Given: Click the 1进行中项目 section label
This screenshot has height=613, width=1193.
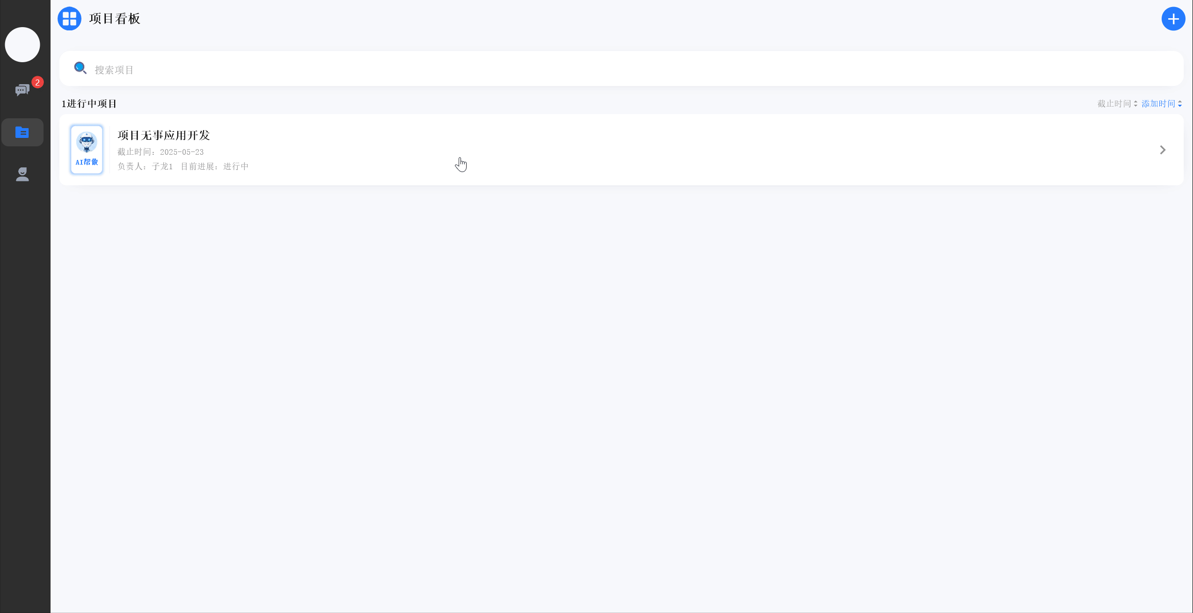Looking at the screenshot, I should pyautogui.click(x=89, y=104).
